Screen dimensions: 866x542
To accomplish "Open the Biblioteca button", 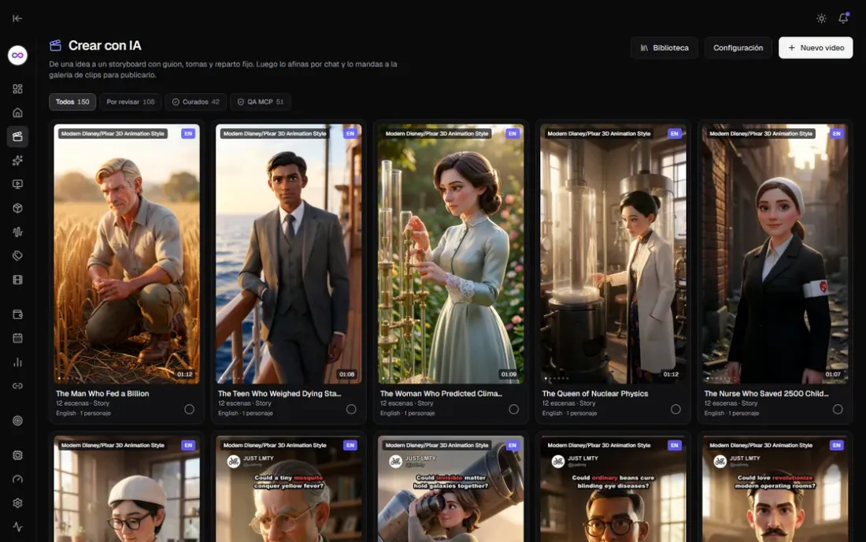I will coord(664,48).
